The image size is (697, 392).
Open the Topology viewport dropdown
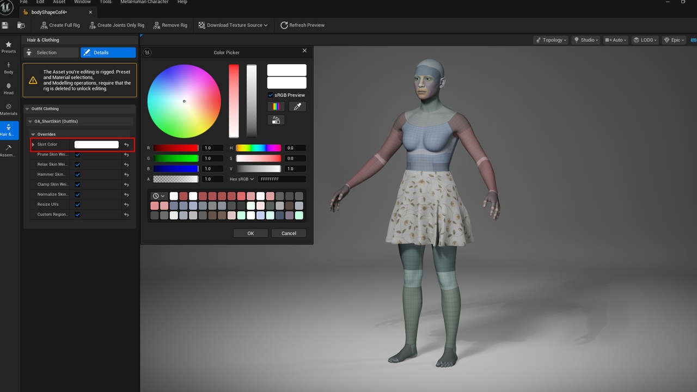[x=551, y=40]
